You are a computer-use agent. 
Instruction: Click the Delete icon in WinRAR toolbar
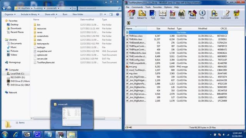coord(172,15)
